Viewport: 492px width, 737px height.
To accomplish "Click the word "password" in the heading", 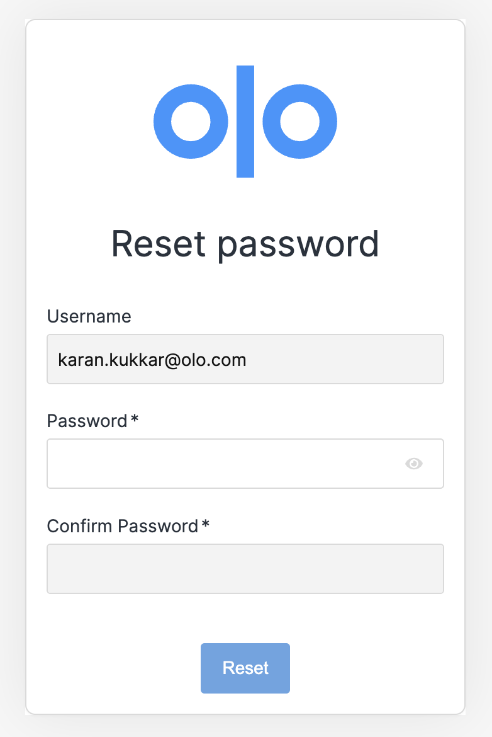I will tap(298, 246).
